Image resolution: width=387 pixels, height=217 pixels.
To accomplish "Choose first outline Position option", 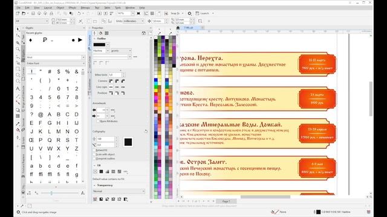I will pyautogui.click(x=111, y=93).
